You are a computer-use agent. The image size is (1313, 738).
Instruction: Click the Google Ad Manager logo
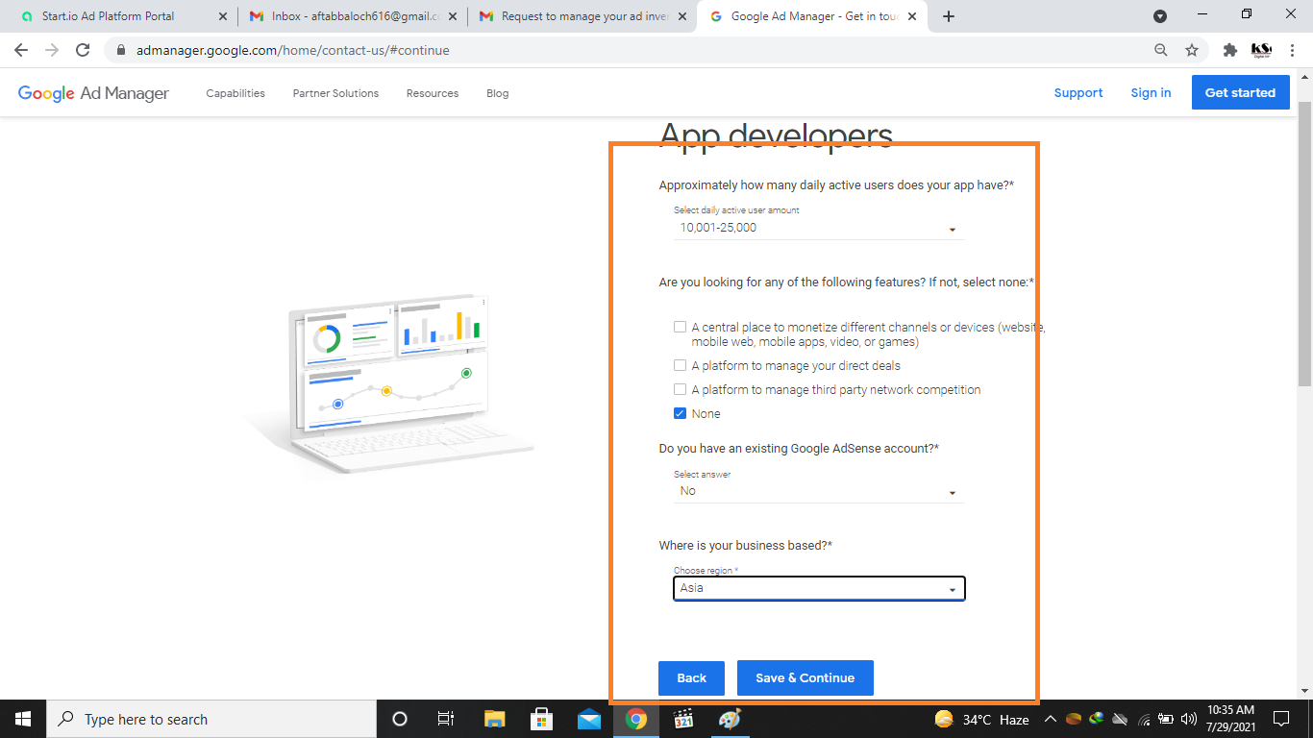93,93
